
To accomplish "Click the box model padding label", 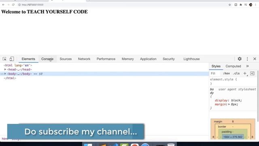I will click(227, 132).
